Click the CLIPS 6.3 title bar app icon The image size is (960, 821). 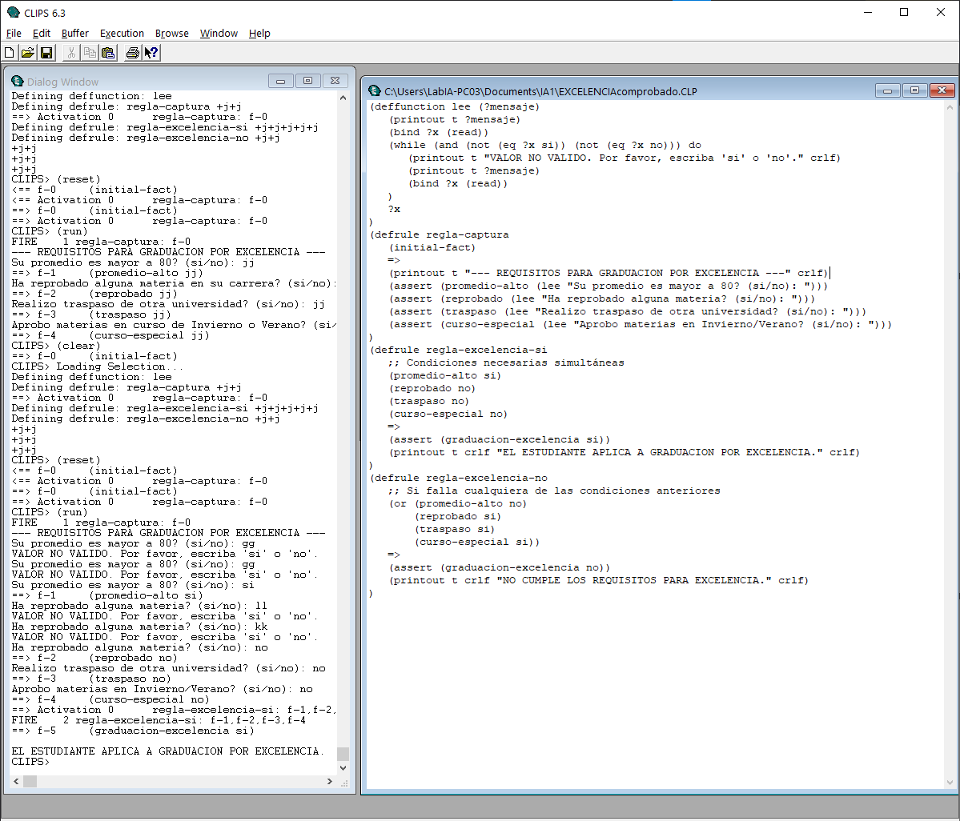click(13, 12)
